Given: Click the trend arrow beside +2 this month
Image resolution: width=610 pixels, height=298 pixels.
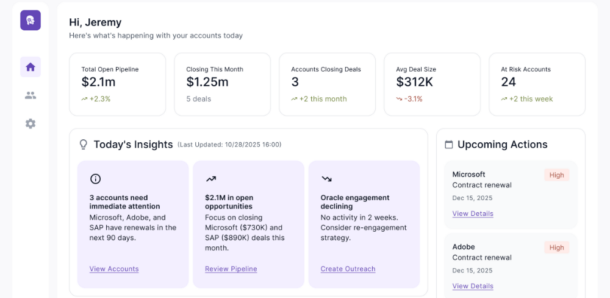Looking at the screenshot, I should (x=294, y=99).
